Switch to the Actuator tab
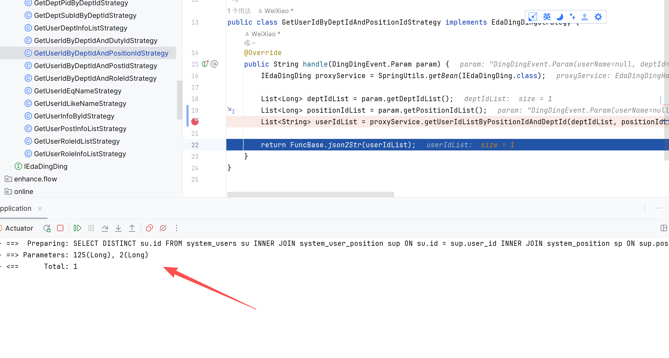669x358 pixels. [x=19, y=228]
